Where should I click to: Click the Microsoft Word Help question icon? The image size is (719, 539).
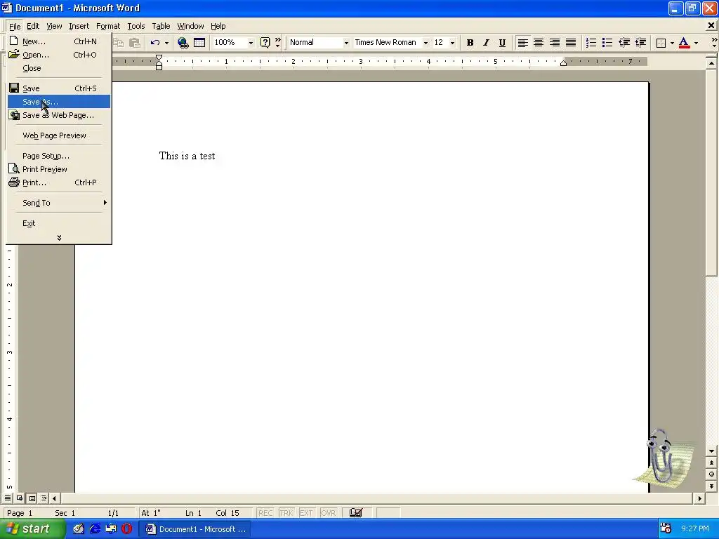(x=265, y=43)
